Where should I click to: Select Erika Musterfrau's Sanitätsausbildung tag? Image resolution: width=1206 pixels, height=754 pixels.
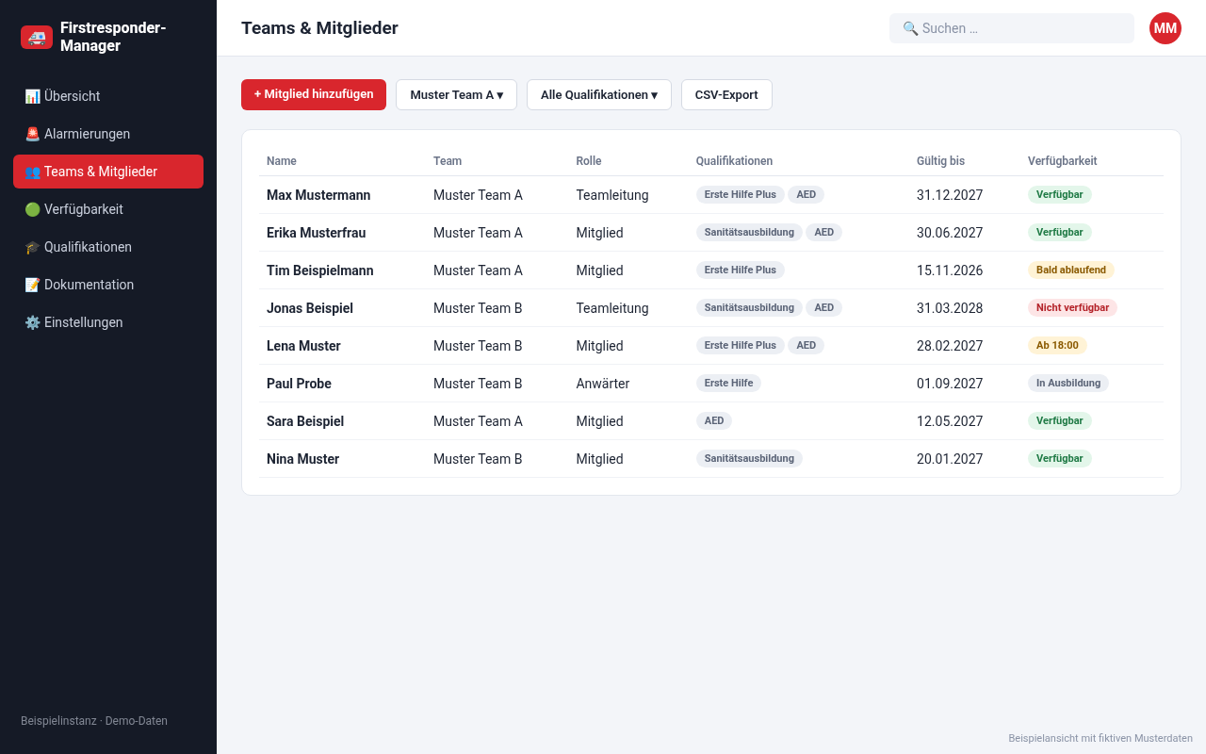click(749, 232)
